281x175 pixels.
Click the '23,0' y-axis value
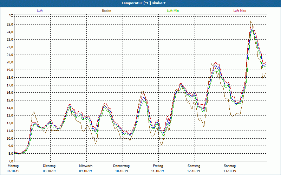pos(10,40)
